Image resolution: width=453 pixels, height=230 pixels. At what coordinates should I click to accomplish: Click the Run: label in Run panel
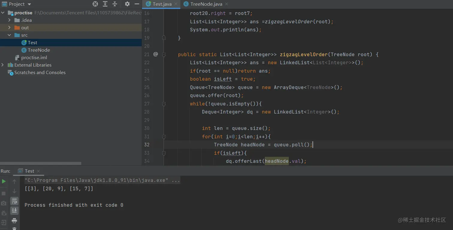[5, 171]
